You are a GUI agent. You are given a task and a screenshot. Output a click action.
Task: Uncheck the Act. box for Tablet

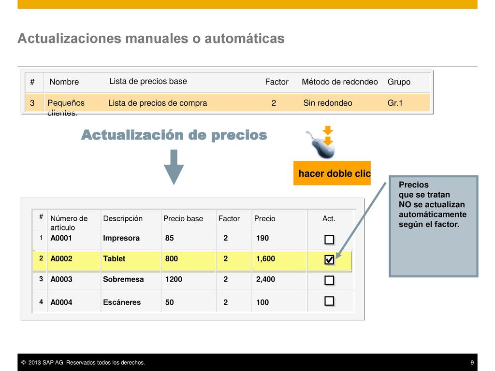click(x=329, y=259)
